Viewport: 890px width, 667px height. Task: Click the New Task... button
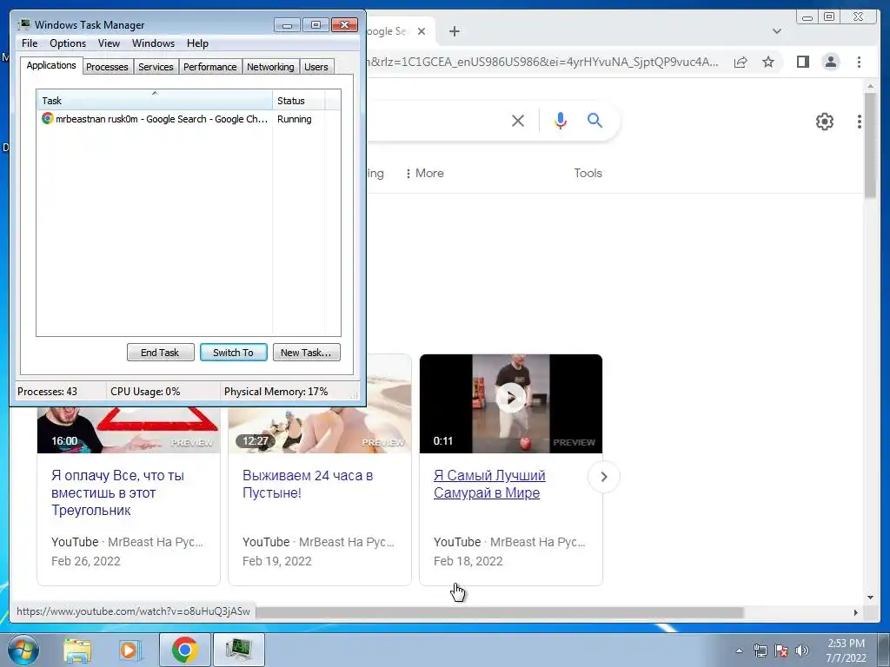click(306, 353)
